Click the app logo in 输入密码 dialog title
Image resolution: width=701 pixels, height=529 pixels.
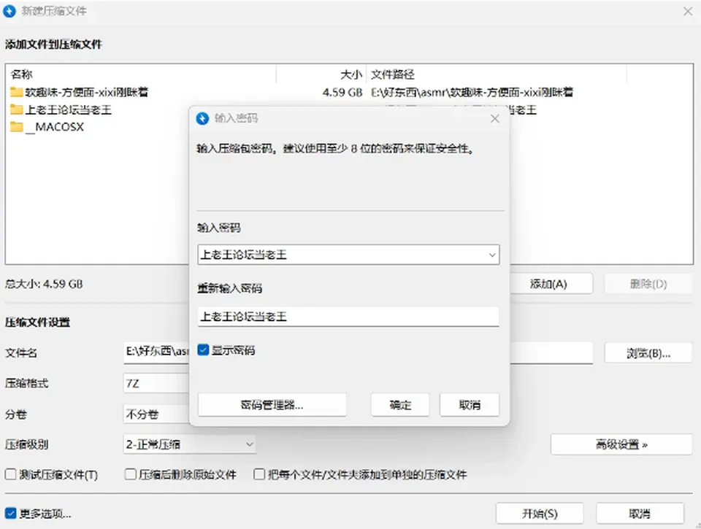pyautogui.click(x=202, y=118)
